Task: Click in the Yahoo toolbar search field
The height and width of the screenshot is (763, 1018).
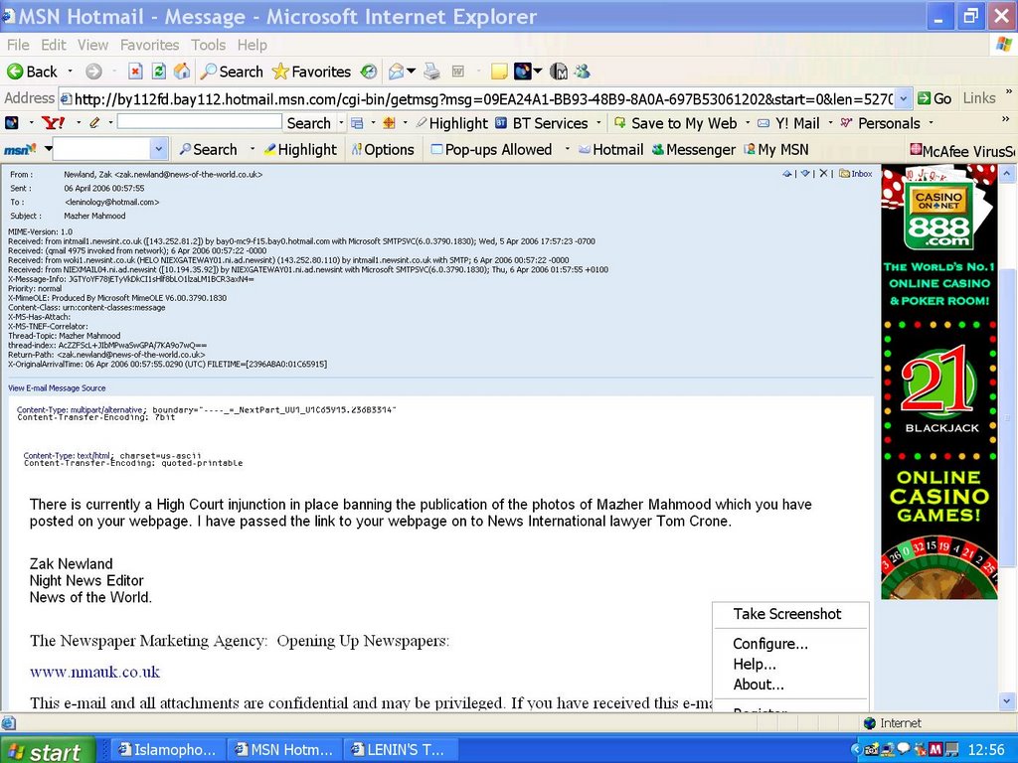Action: click(199, 122)
